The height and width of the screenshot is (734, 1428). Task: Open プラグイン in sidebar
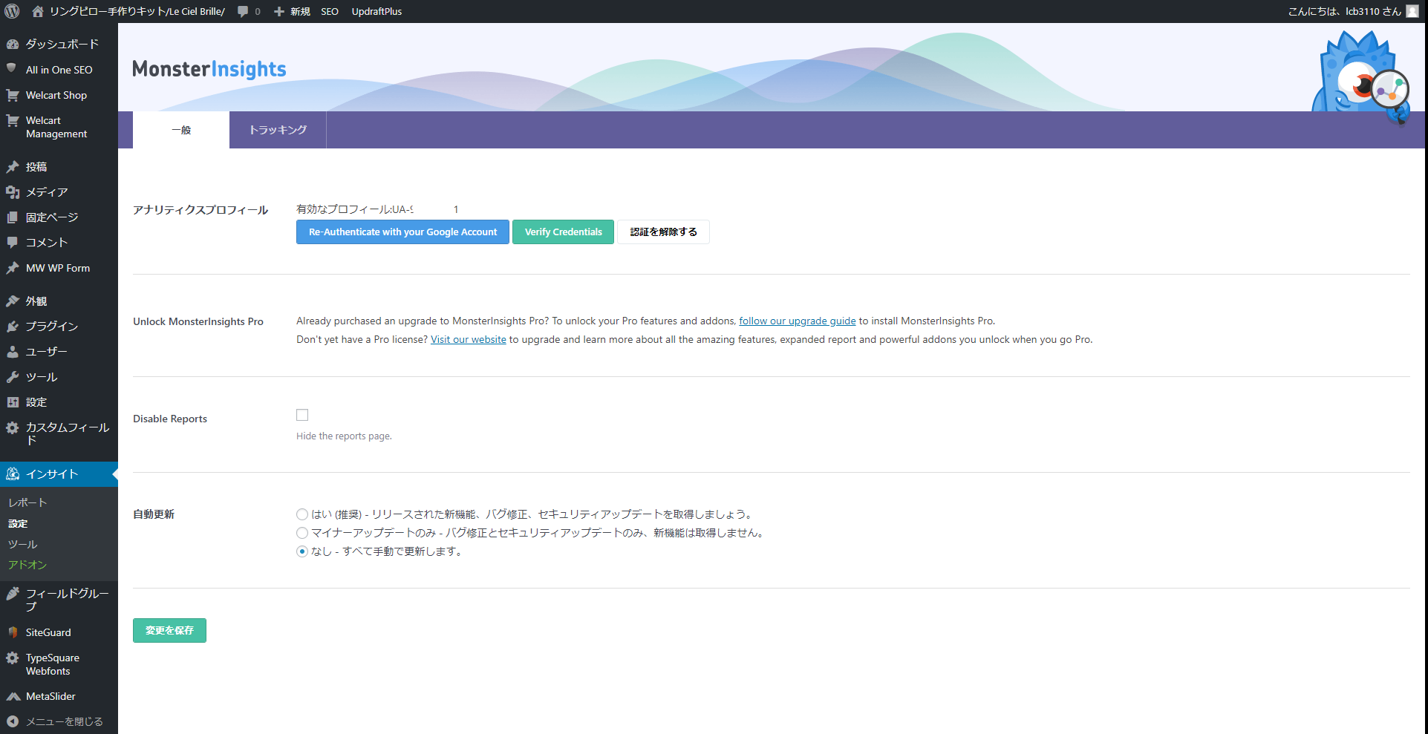click(52, 327)
